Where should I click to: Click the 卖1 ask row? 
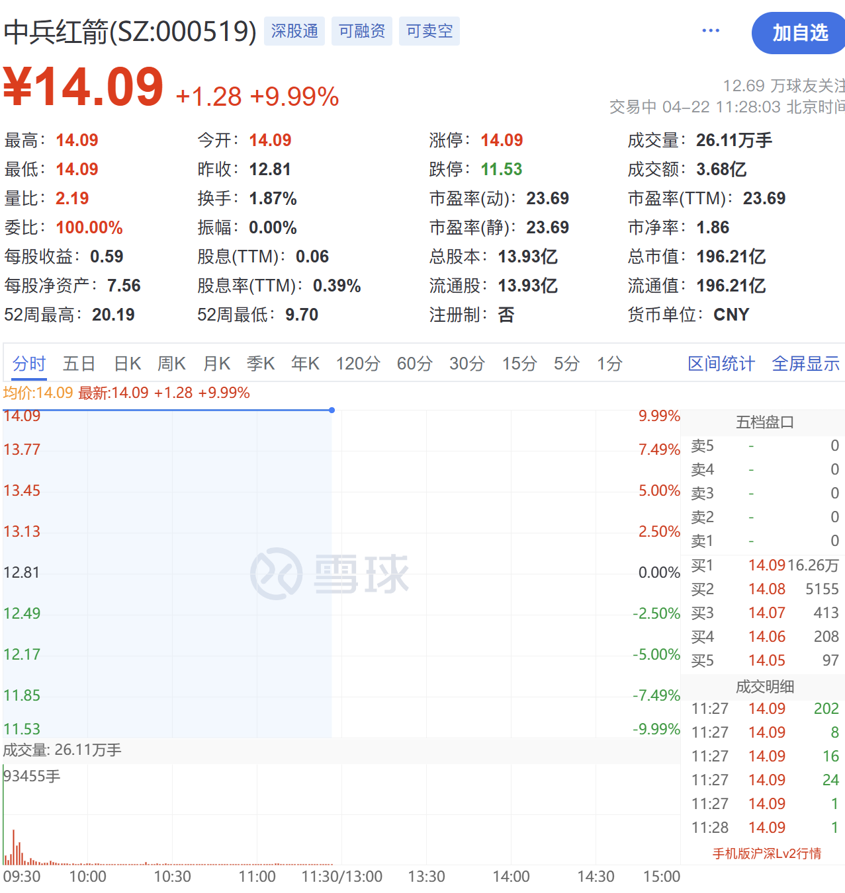765,541
